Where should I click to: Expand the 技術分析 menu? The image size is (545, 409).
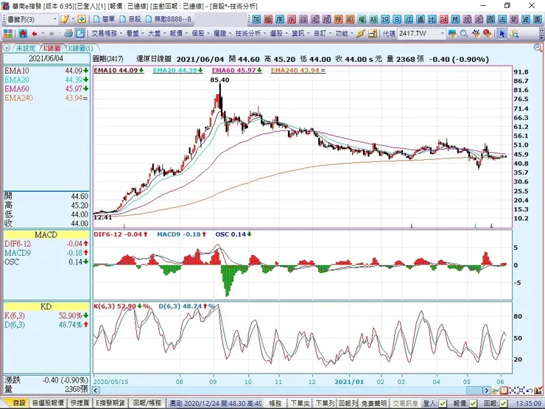tap(250, 34)
